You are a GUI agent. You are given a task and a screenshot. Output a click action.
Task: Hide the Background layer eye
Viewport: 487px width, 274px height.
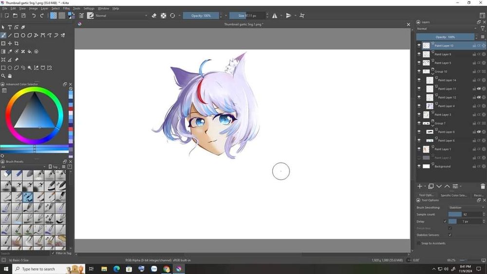[419, 166]
